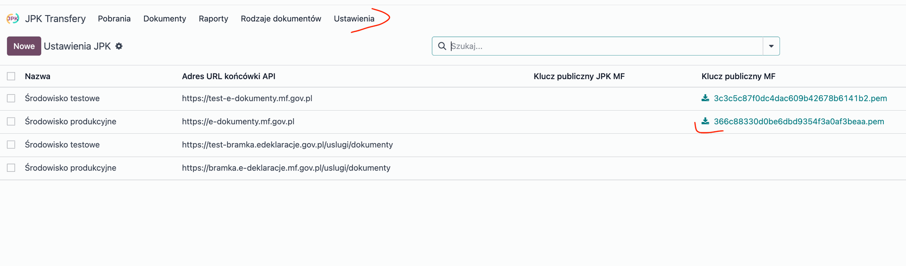Image resolution: width=906 pixels, height=266 pixels.
Task: Check the e-dokumenty.mf.gov.pl produkcyjne row checkbox
Action: [x=11, y=121]
